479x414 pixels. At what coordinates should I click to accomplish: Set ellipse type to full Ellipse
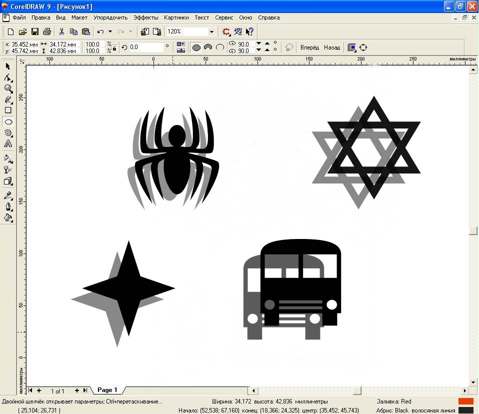pos(196,47)
